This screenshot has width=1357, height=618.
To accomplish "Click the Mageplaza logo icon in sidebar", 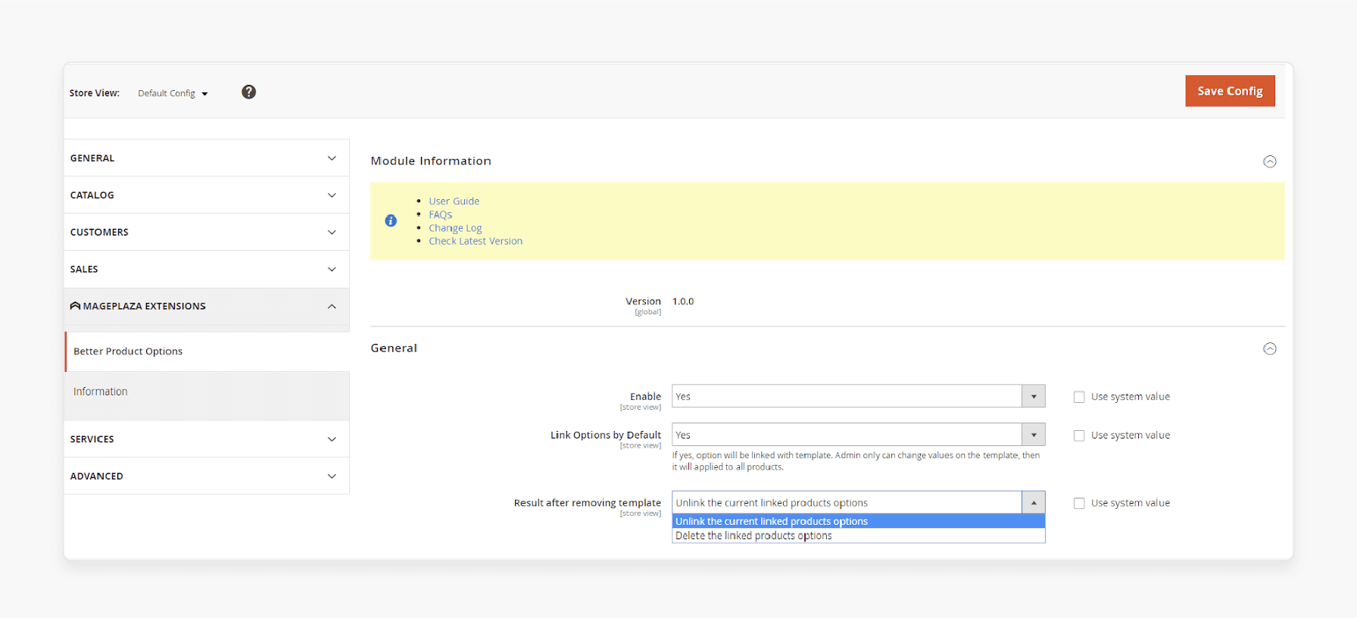I will (75, 306).
